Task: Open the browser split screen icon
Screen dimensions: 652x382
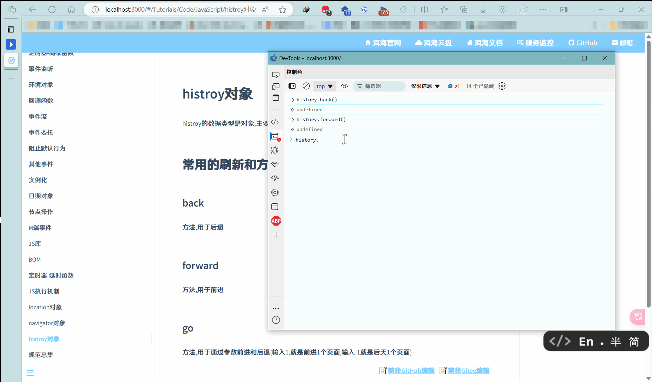Action: [425, 10]
